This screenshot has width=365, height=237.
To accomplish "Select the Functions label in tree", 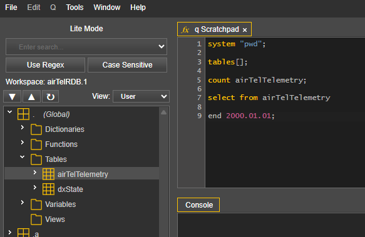I will pos(61,144).
